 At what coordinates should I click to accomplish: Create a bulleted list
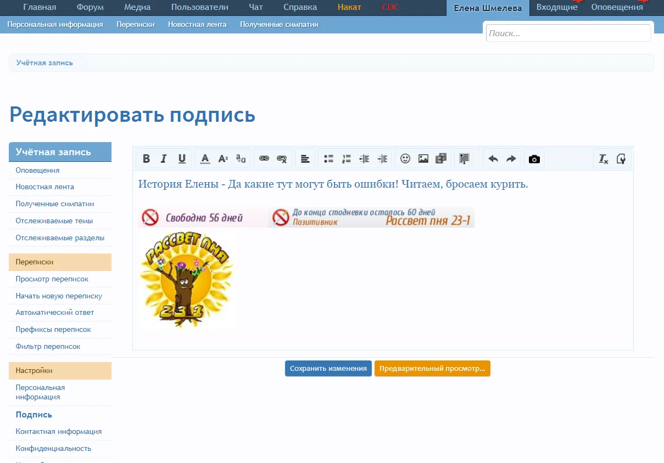tap(328, 159)
